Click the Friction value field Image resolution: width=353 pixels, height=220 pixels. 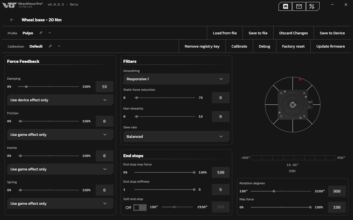pyautogui.click(x=105, y=121)
